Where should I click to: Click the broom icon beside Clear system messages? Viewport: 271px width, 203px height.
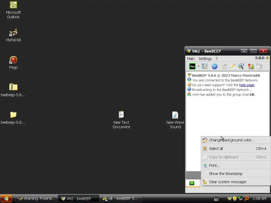pyautogui.click(x=205, y=182)
